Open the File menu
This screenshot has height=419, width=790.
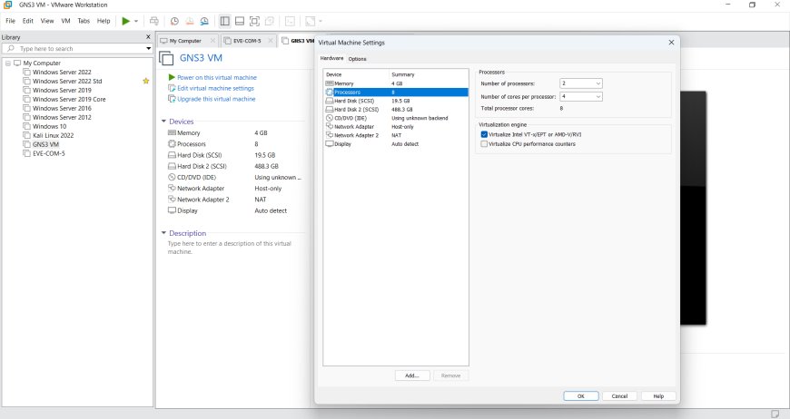click(x=11, y=21)
